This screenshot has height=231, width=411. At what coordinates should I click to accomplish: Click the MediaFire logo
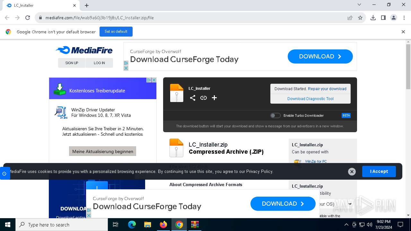point(84,50)
